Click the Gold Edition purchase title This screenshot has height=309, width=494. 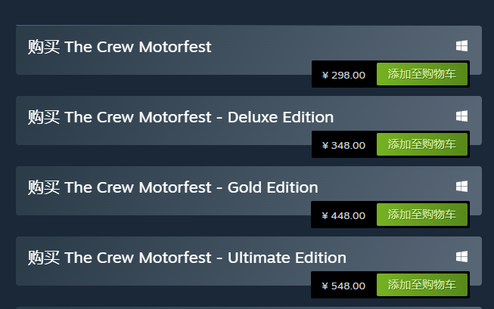(x=173, y=187)
